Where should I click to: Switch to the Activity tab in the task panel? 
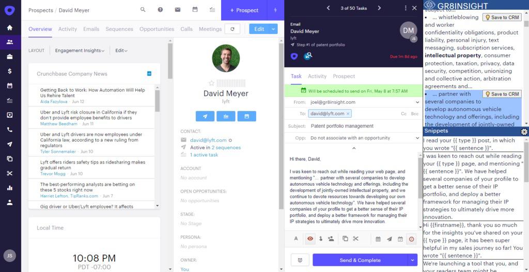(x=317, y=76)
